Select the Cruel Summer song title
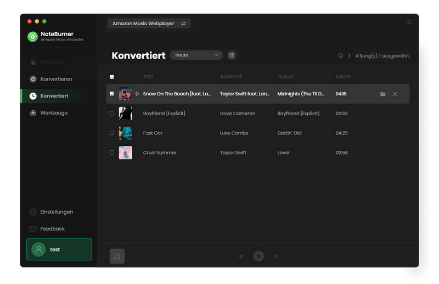 pyautogui.click(x=160, y=152)
